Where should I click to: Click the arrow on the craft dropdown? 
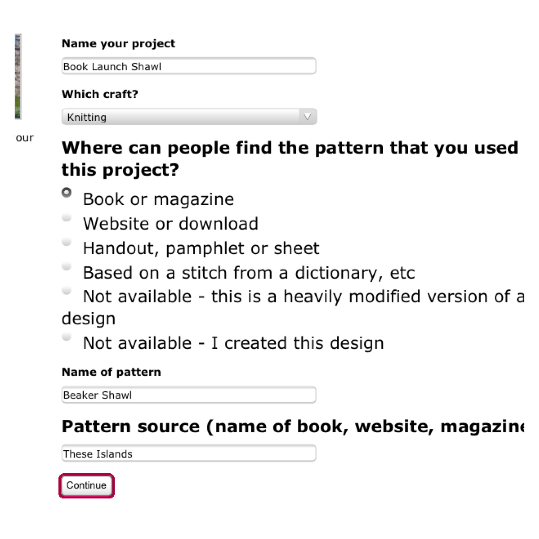[307, 117]
